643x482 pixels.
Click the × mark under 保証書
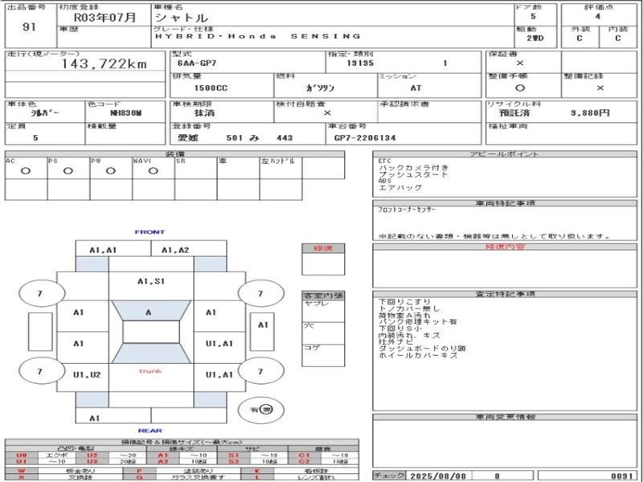(x=519, y=63)
